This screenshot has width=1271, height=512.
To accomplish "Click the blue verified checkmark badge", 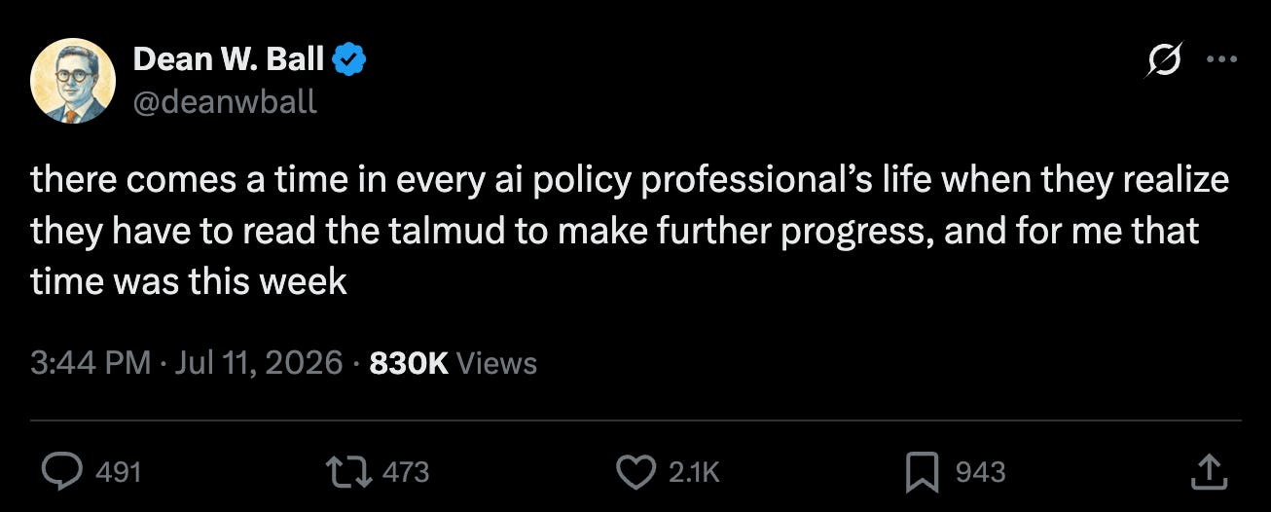I will pyautogui.click(x=350, y=61).
